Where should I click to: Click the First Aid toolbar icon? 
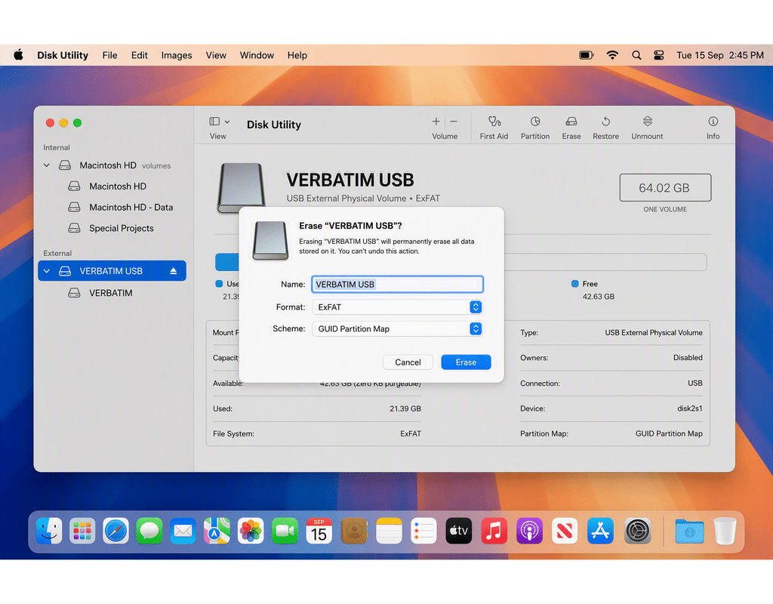point(494,122)
